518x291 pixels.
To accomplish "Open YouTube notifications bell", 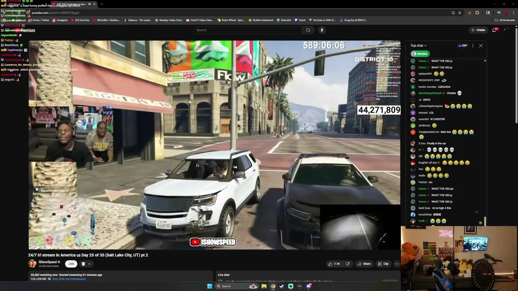I will coord(494,30).
